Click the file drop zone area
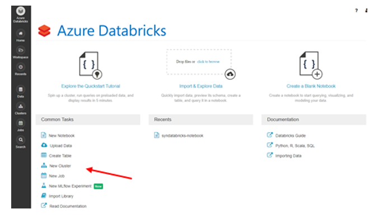The image size is (383, 218). (199, 62)
